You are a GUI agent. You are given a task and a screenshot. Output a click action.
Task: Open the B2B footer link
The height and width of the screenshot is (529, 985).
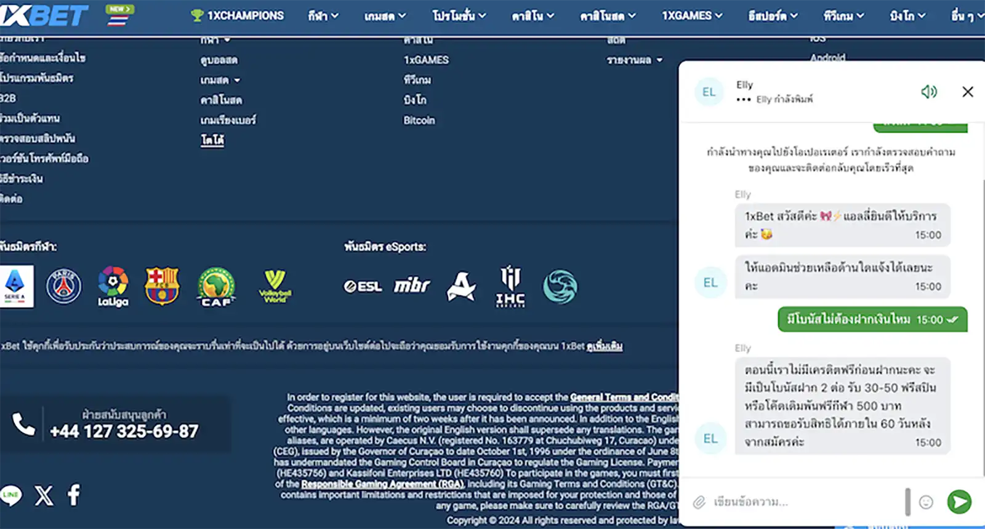pos(8,98)
